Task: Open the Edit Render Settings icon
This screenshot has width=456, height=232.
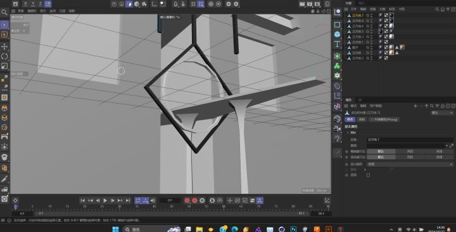Action: [317, 4]
